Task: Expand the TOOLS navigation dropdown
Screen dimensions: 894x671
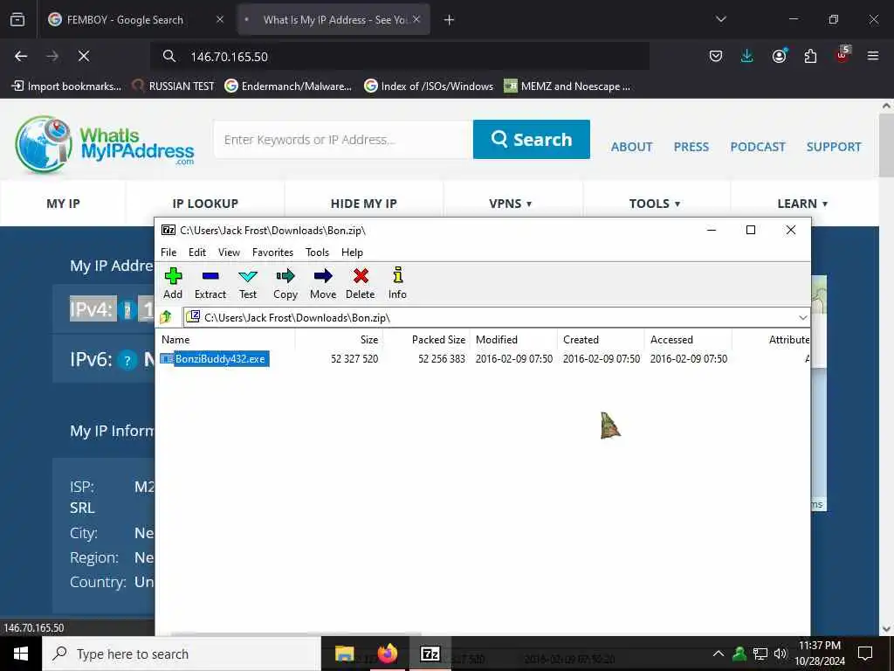Action: tap(655, 204)
